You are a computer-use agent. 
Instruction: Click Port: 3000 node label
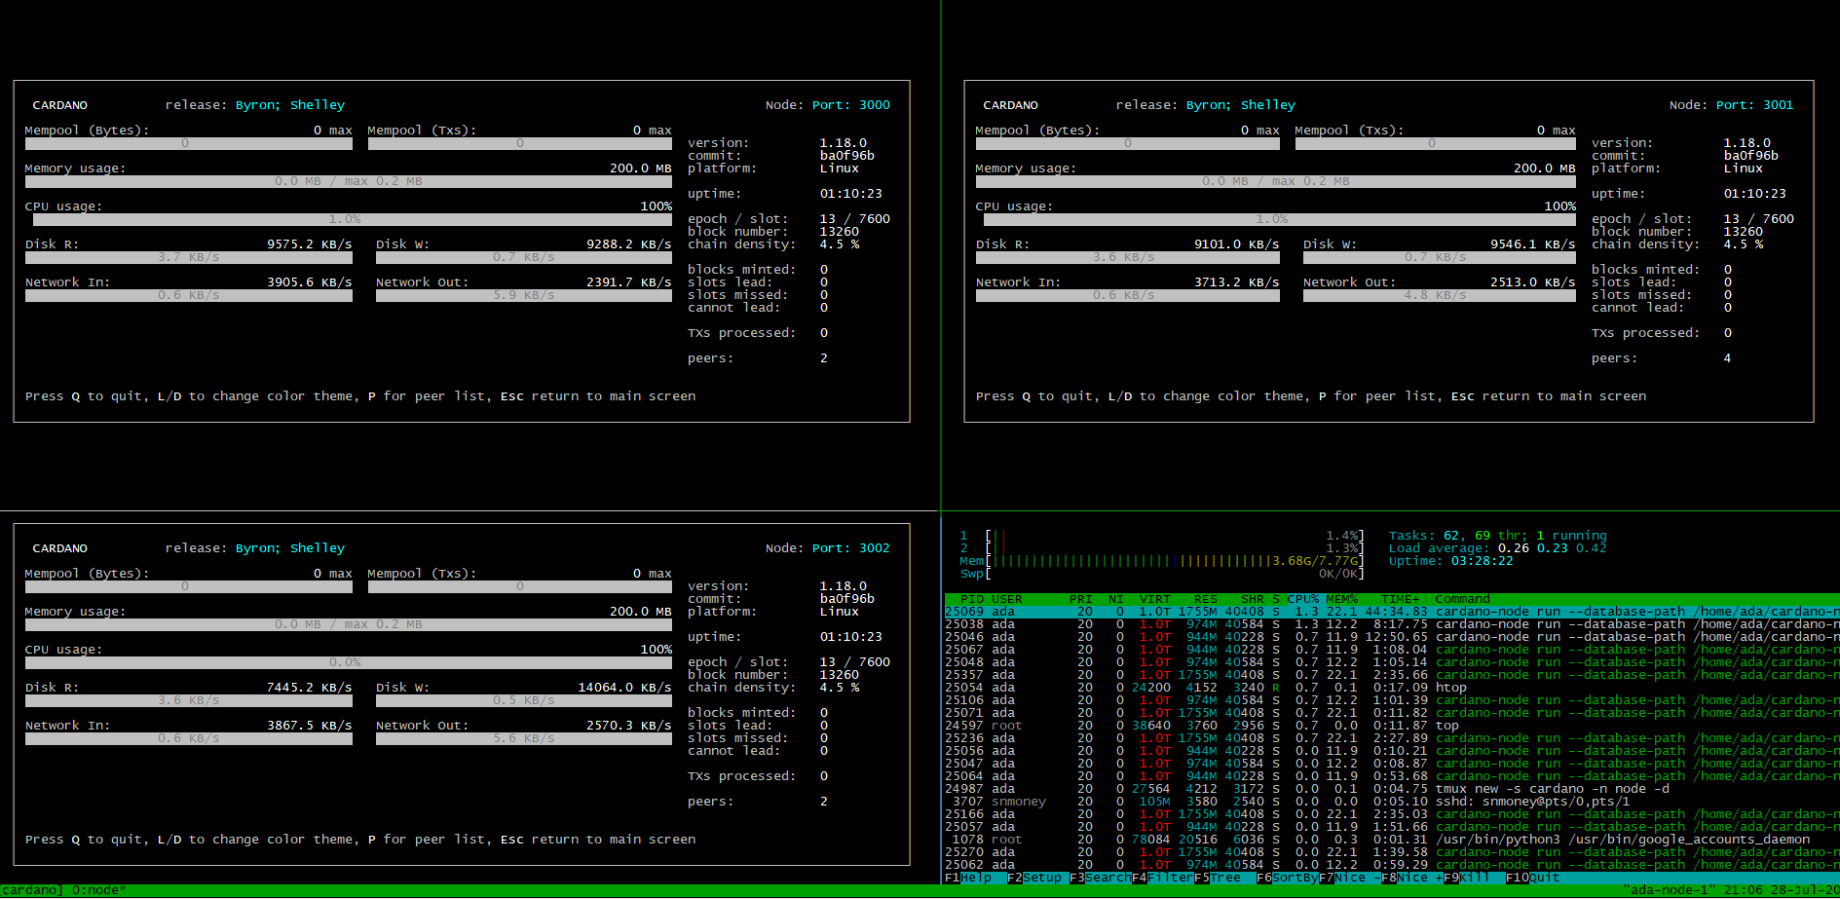851,105
